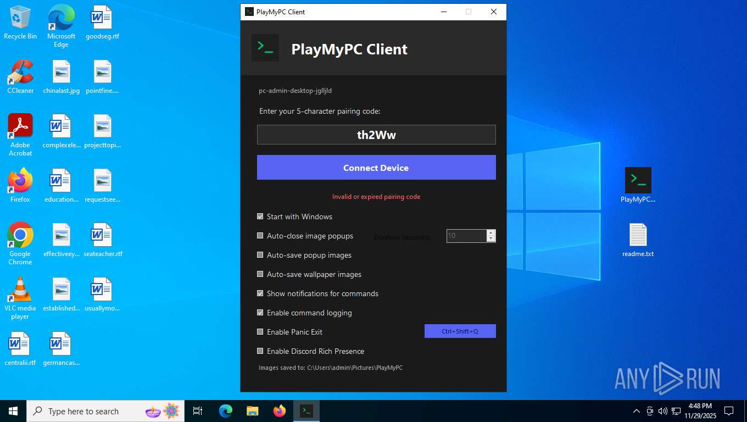The width and height of the screenshot is (747, 422).
Task: Click the Invalid or expired pairing code message
Action: pos(376,197)
